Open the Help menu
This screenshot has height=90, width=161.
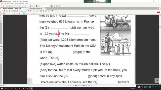(x=26, y=3)
